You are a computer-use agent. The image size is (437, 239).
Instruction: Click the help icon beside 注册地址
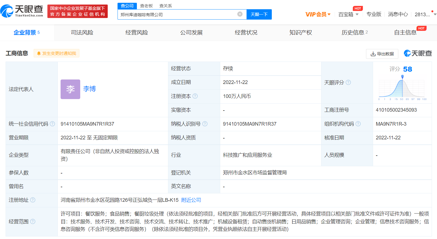[x=33, y=200]
